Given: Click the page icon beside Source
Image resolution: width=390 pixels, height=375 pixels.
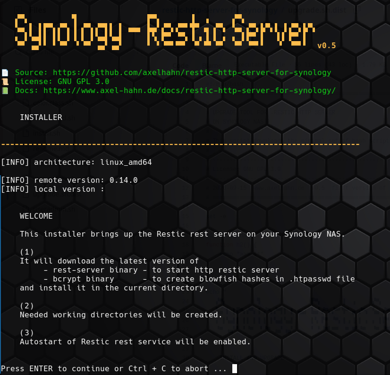Looking at the screenshot, I should [x=5, y=73].
